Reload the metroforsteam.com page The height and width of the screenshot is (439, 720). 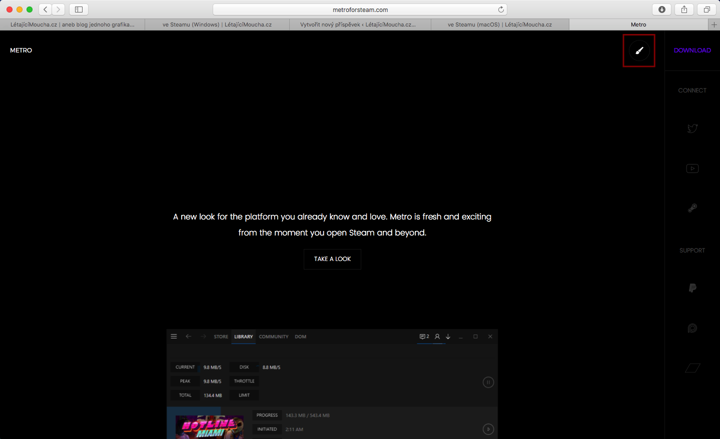(x=501, y=9)
